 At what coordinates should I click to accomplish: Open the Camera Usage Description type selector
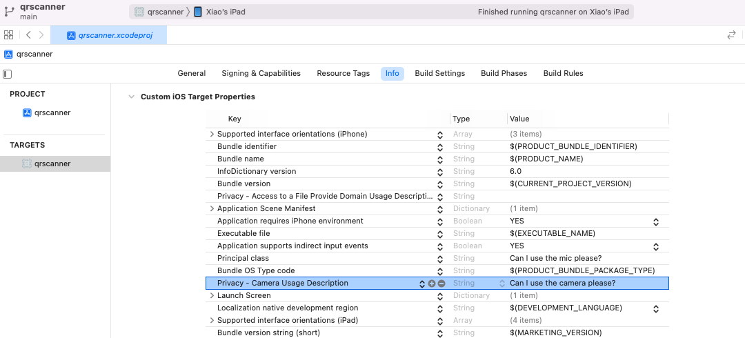point(502,284)
